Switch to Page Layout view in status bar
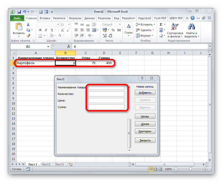This screenshot has width=222, height=182. tap(156, 169)
